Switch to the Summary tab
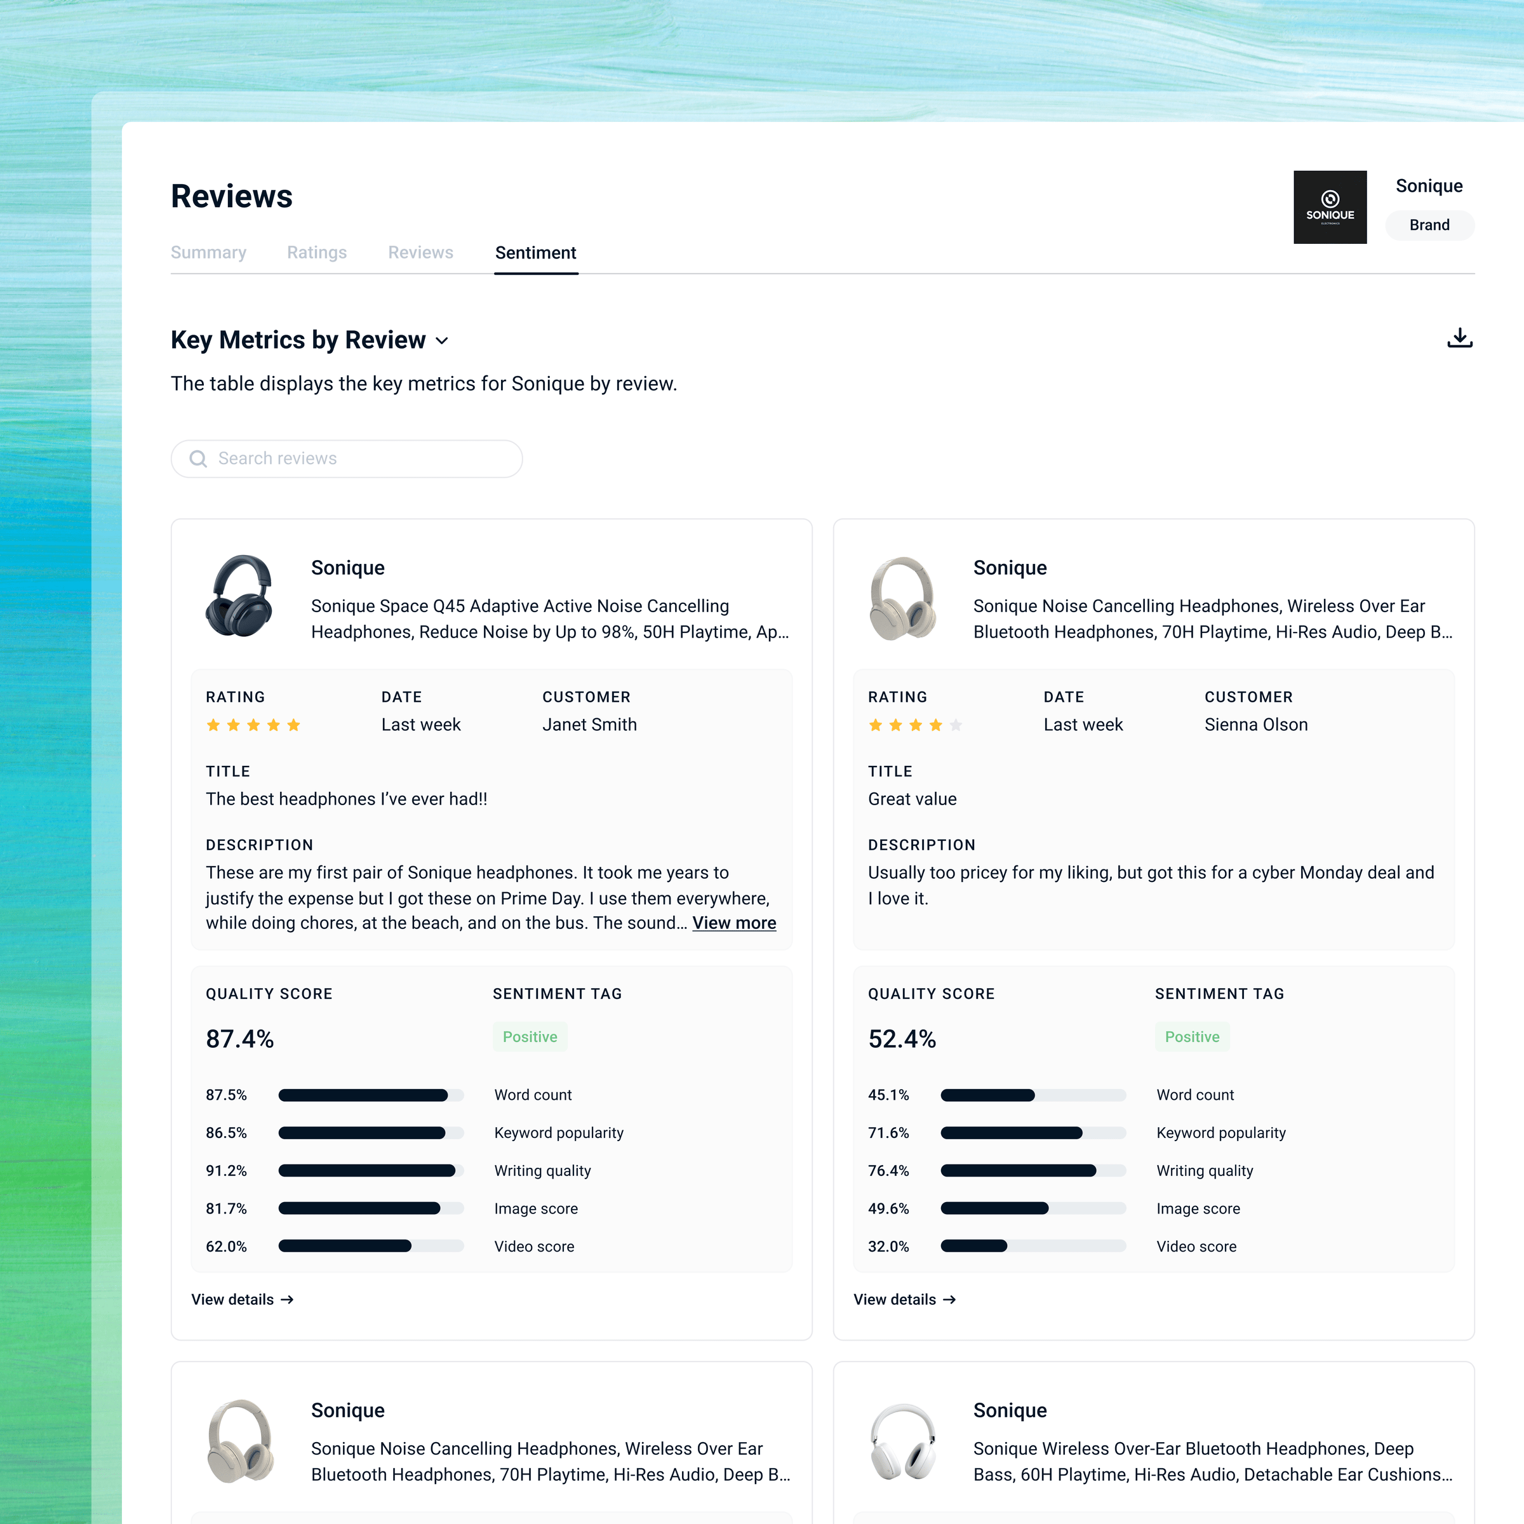 (208, 253)
